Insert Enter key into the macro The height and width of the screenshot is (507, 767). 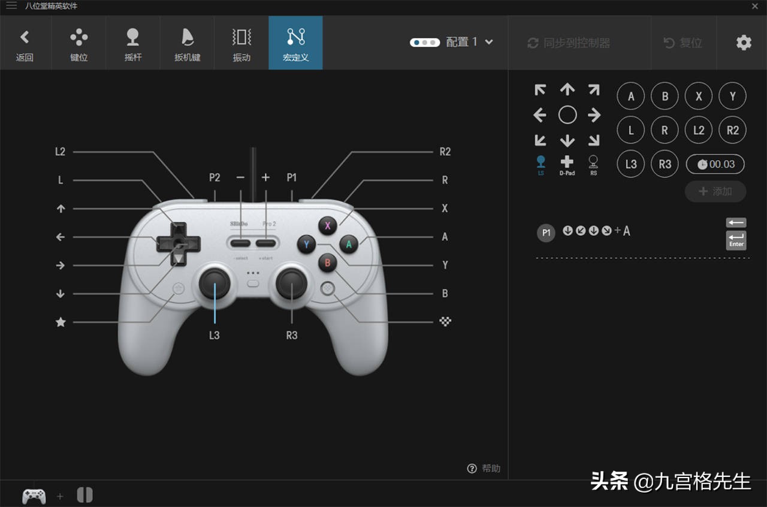tap(736, 240)
